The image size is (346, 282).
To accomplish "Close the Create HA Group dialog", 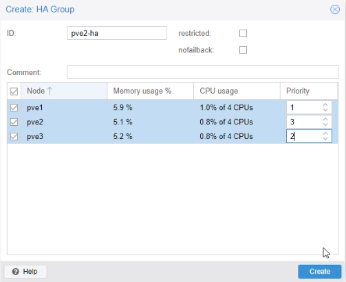I will click(x=335, y=10).
